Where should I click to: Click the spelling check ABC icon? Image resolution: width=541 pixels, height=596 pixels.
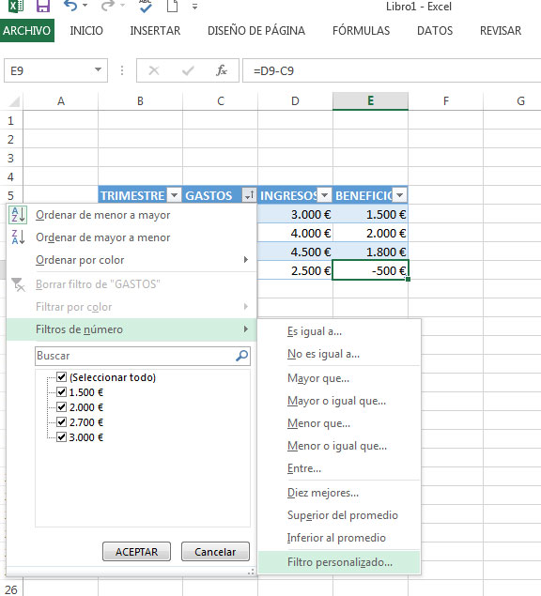[146, 6]
